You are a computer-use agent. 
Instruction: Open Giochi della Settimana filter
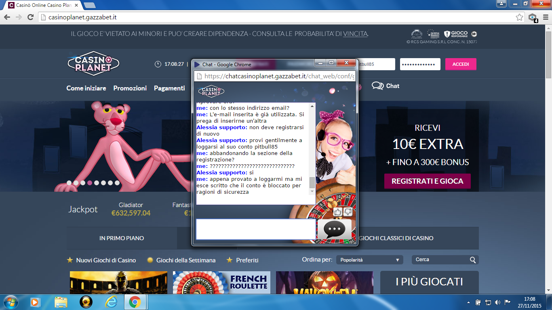coord(181,260)
